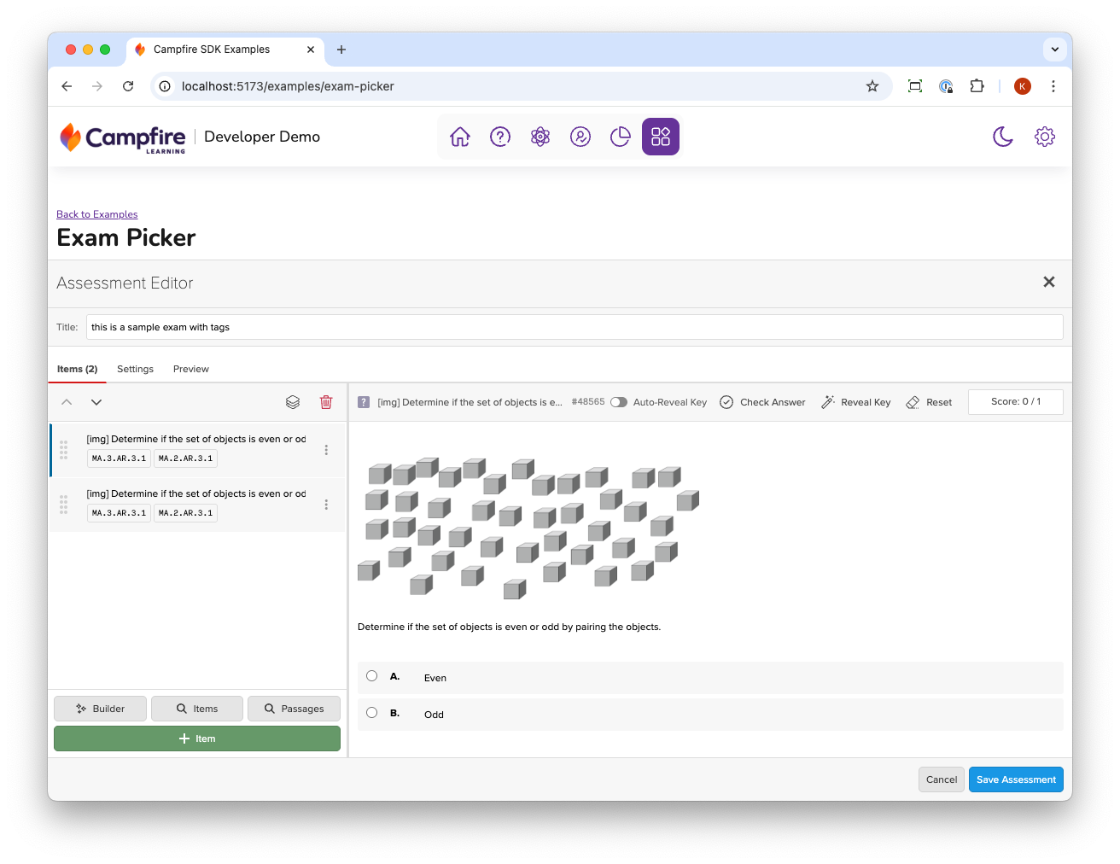Click the cubes image in the question
Viewport: 1120px width, 864px height.
point(528,528)
